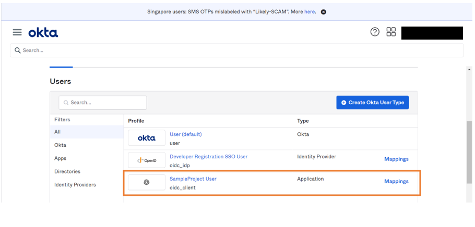Open the apps grid icon
The image size is (475, 227).
[391, 32]
